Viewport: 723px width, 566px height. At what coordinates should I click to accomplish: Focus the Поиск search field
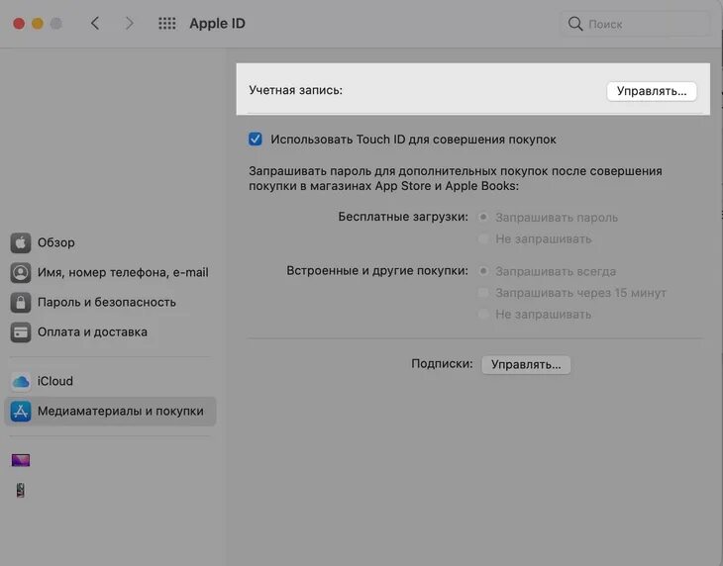[x=636, y=24]
